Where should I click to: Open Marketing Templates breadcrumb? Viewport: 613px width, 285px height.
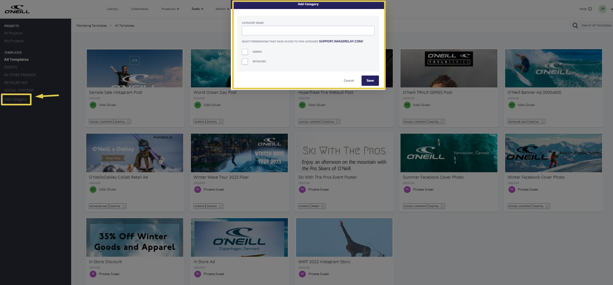(x=91, y=26)
